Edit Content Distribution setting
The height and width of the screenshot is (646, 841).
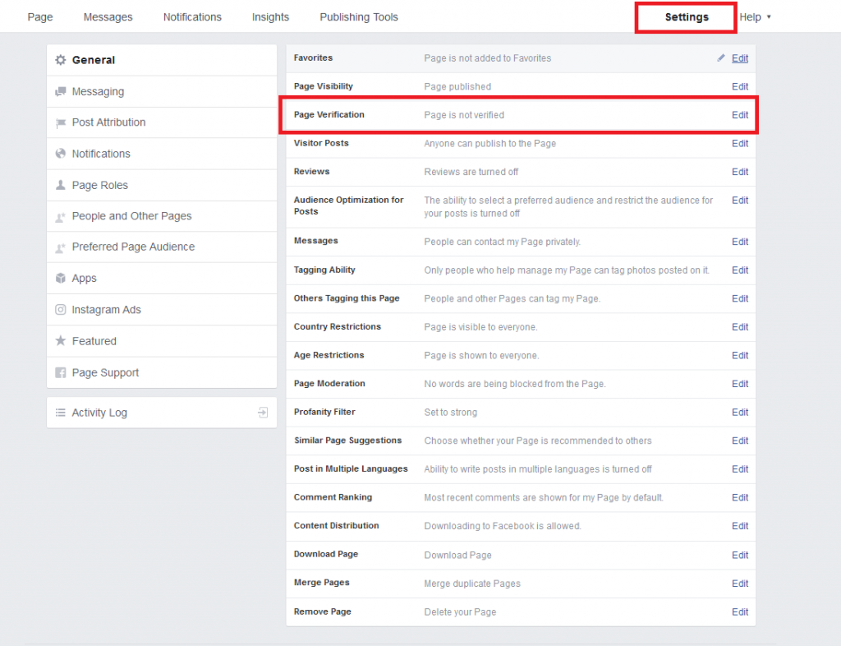coord(740,526)
